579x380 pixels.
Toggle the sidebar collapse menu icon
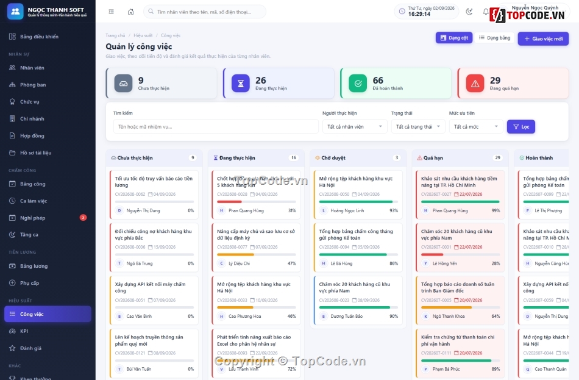point(111,12)
